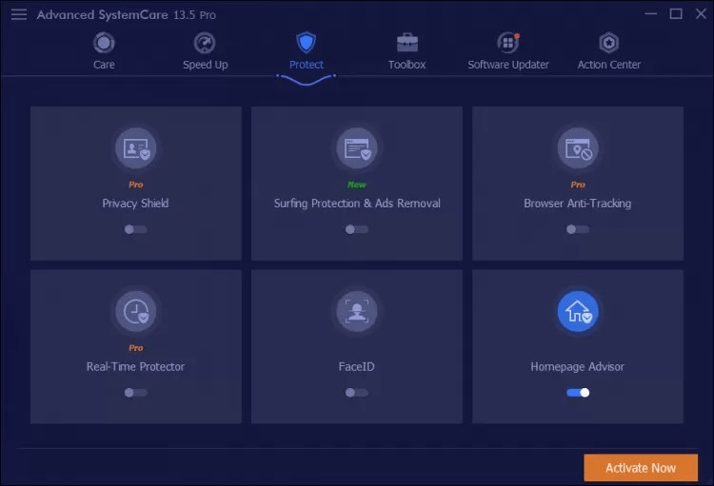Click the Software Updater grid icon

coord(507,43)
